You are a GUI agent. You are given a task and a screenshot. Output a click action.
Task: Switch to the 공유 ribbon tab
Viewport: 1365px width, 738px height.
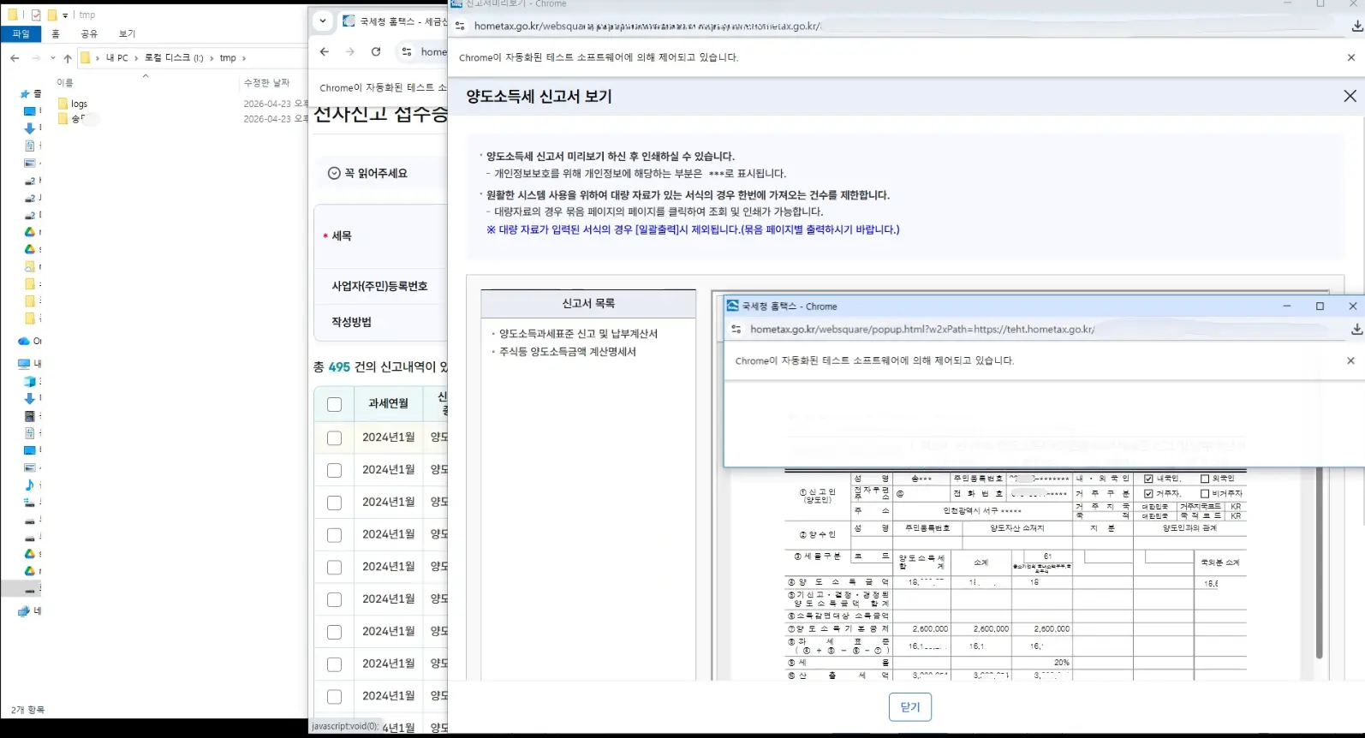pyautogui.click(x=89, y=33)
